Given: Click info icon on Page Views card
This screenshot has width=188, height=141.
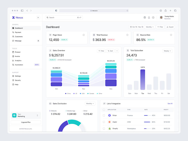Looking at the screenshot, I should tap(83, 35).
